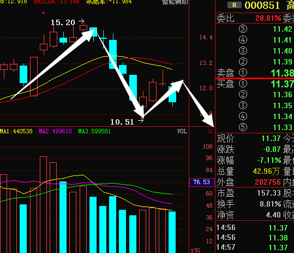Viewport: 294px width, 253px height.
Task: Click the R badge beside stock code 000851
Action: pos(235,5)
